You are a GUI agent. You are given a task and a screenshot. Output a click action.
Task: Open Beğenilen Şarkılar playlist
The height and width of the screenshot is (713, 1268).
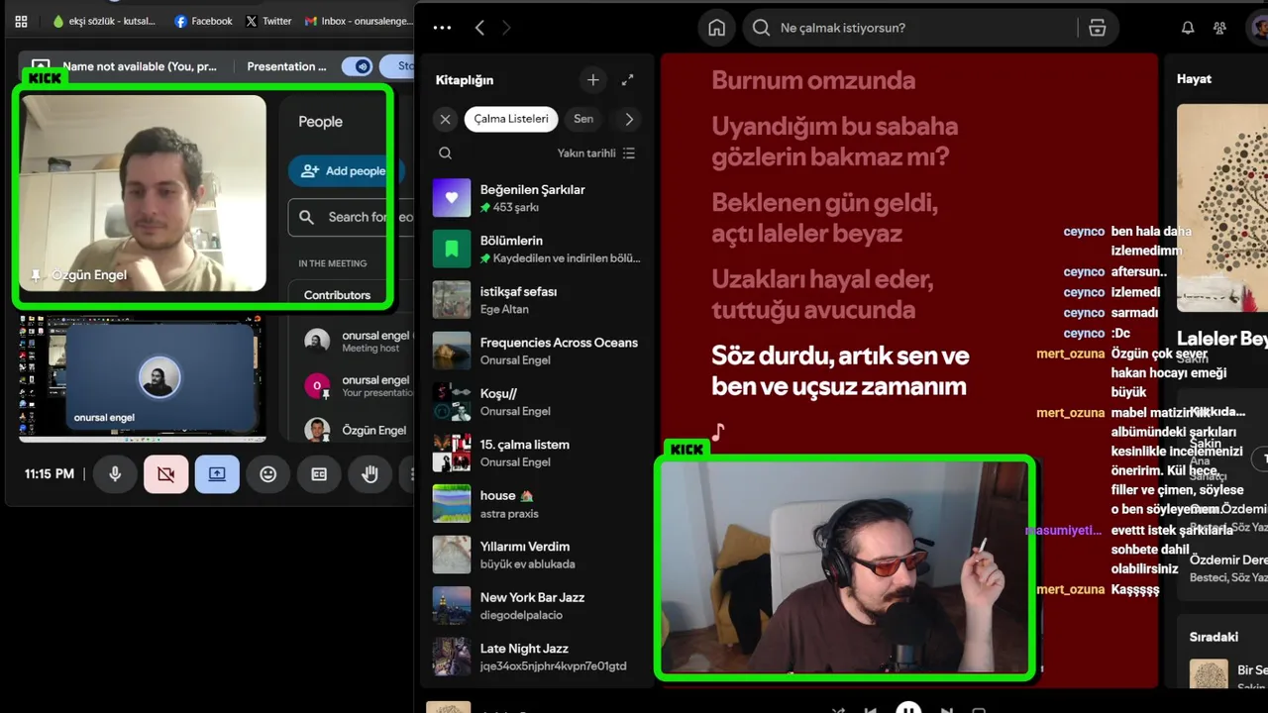[539, 198]
